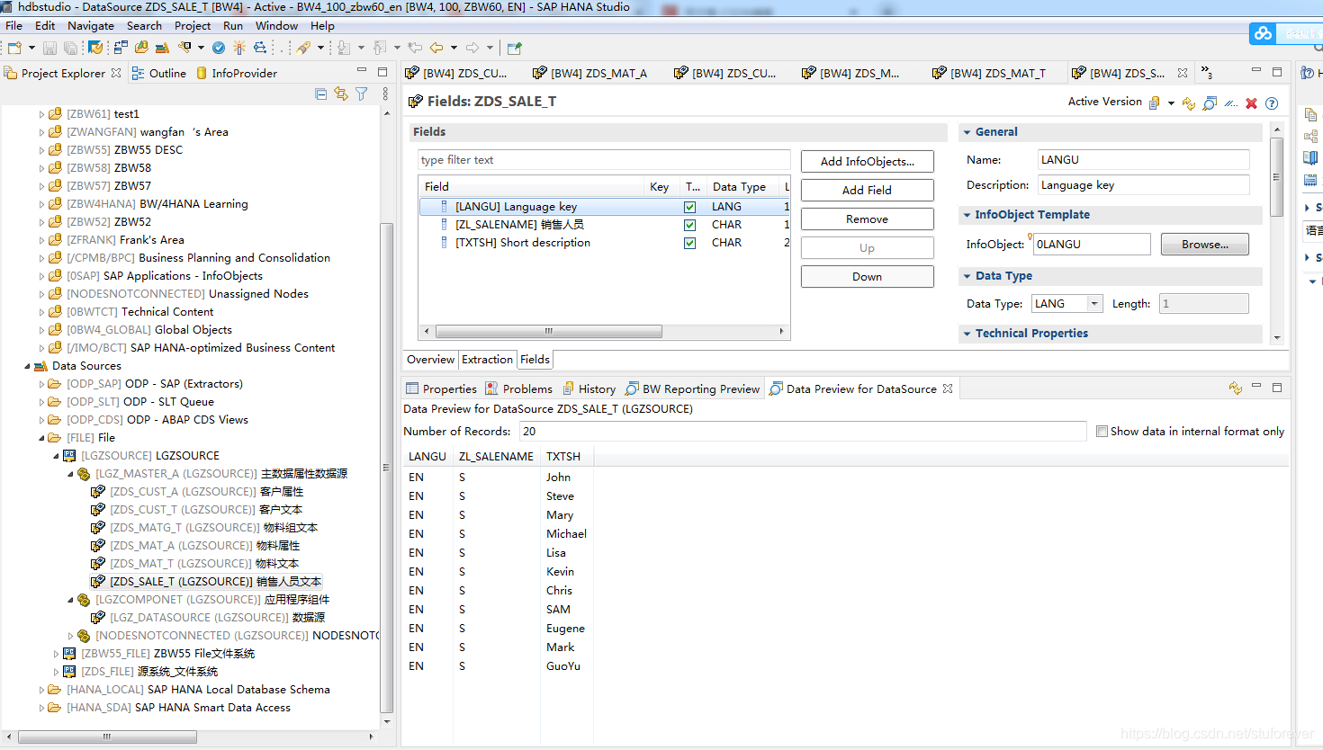Viewport: 1323px width, 750px height.
Task: Close the ZDS_S... editor tab
Action: (x=1183, y=73)
